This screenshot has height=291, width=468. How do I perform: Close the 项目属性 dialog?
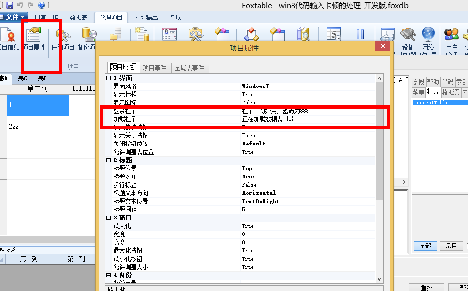point(382,46)
